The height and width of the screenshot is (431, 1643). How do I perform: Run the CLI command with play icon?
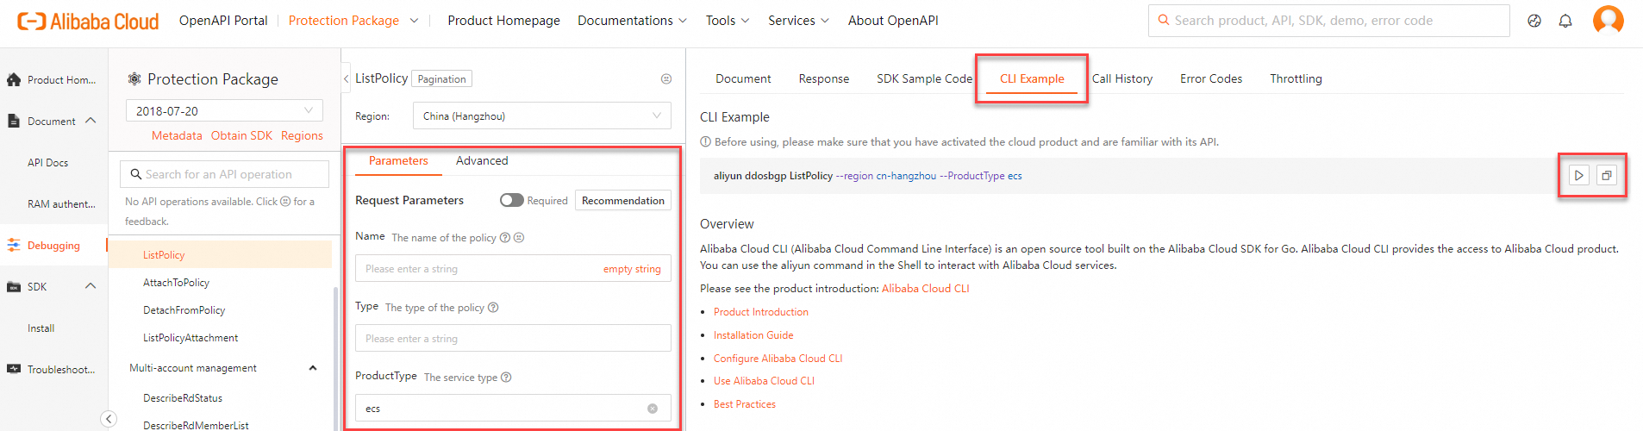[x=1578, y=176]
